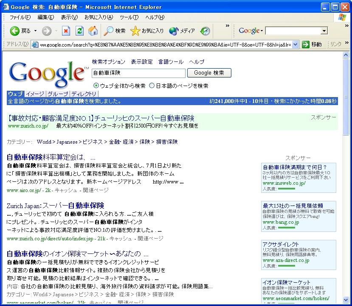Open 言語ツール link

click(171, 61)
